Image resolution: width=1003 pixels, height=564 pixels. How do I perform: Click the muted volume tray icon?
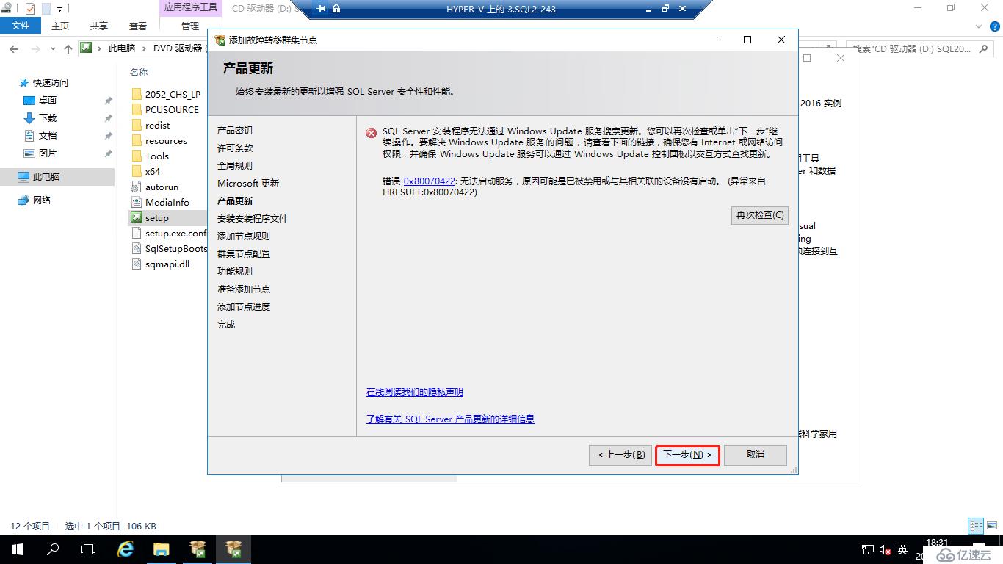pos(885,549)
